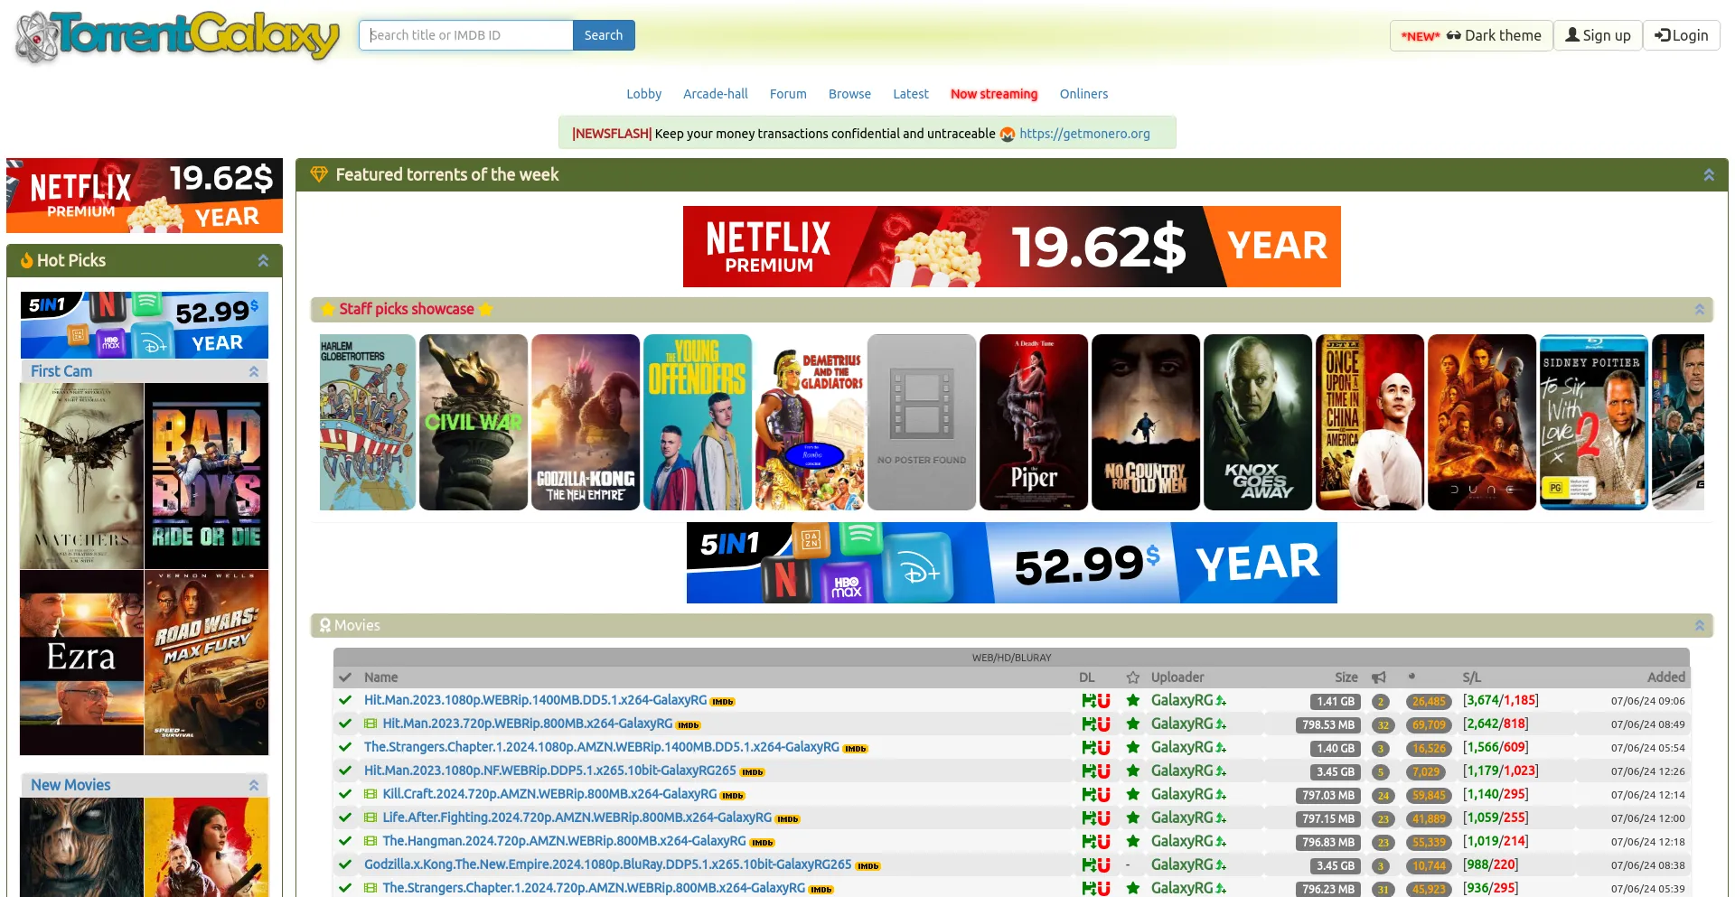
Task: Sort the torrent table by S/L header
Action: pyautogui.click(x=1472, y=677)
